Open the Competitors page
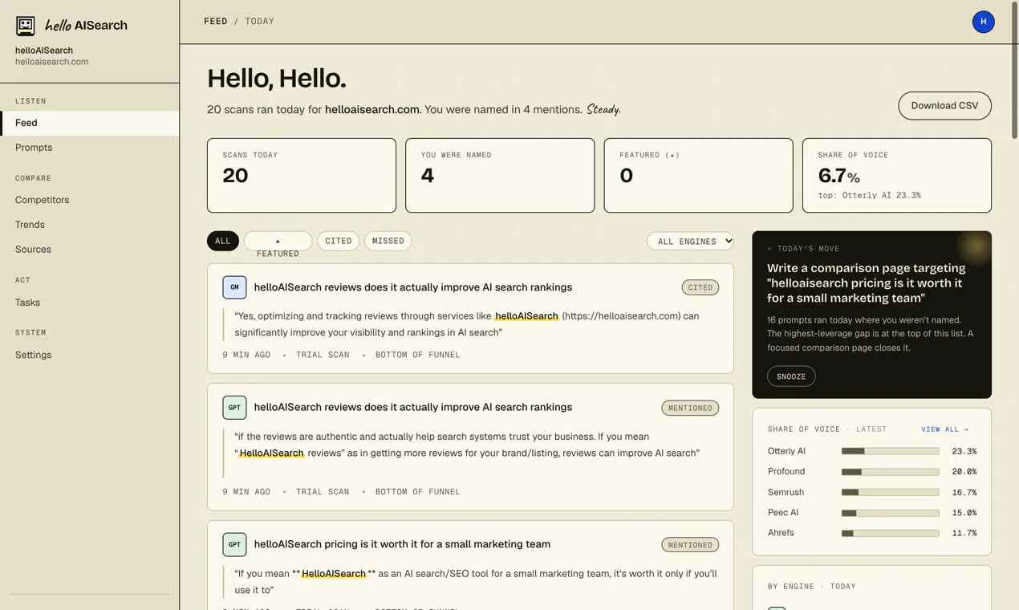This screenshot has width=1019, height=610. 89,200
